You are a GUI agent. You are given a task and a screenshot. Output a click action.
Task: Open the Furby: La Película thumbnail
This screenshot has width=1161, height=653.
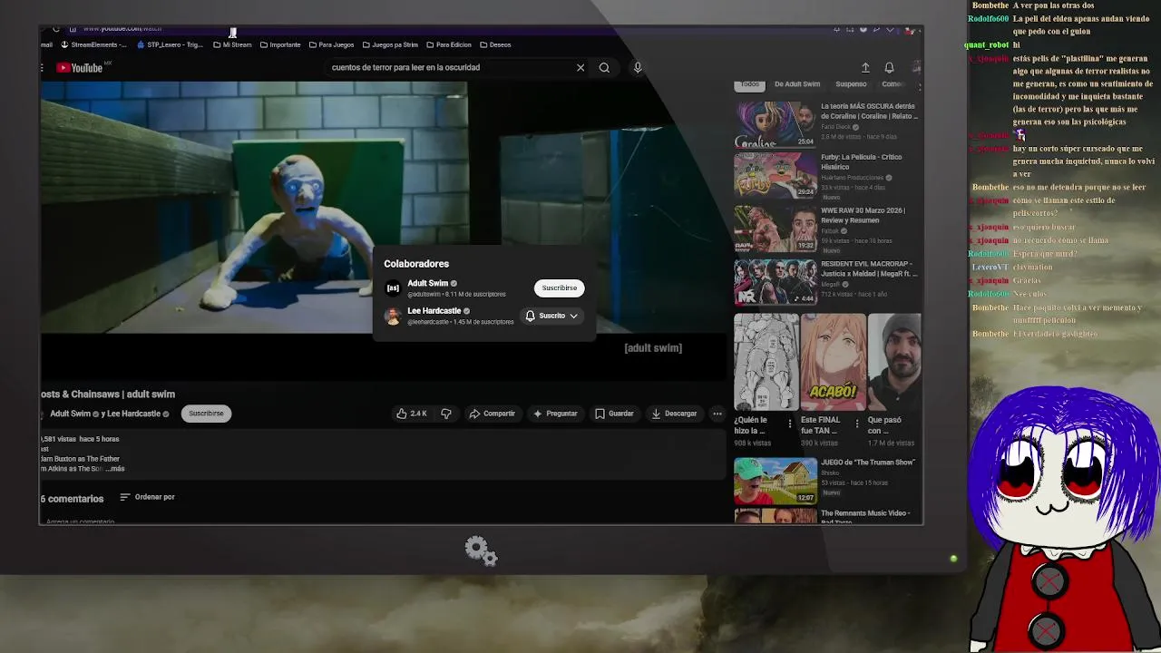click(x=776, y=175)
